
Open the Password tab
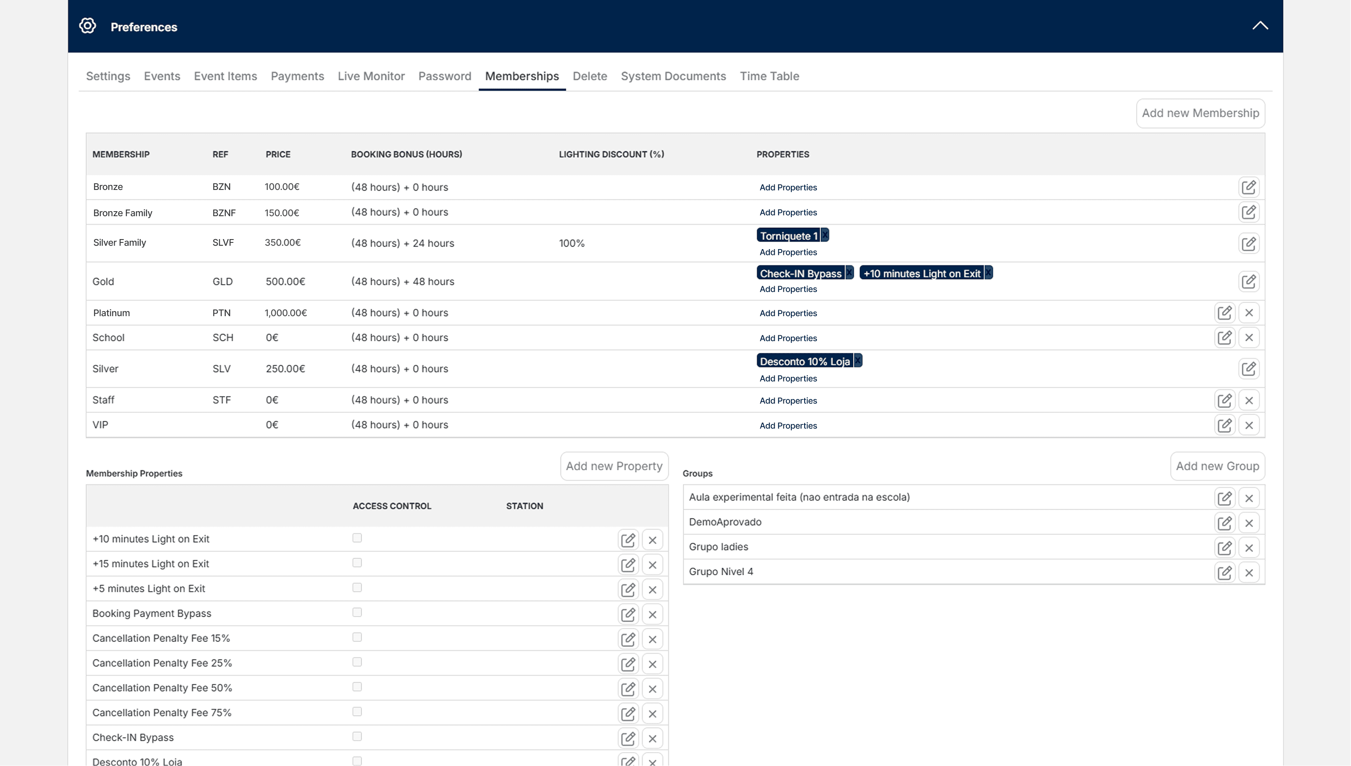point(445,76)
